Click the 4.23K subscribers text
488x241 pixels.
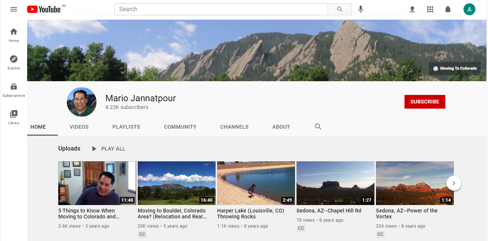[x=127, y=108]
